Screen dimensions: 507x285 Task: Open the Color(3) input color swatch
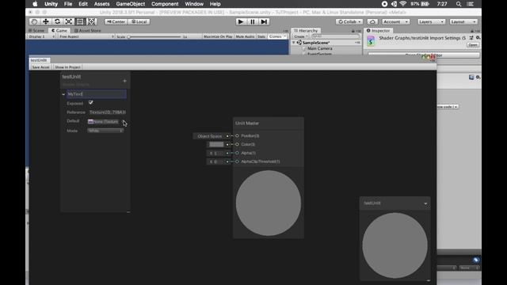pos(216,144)
